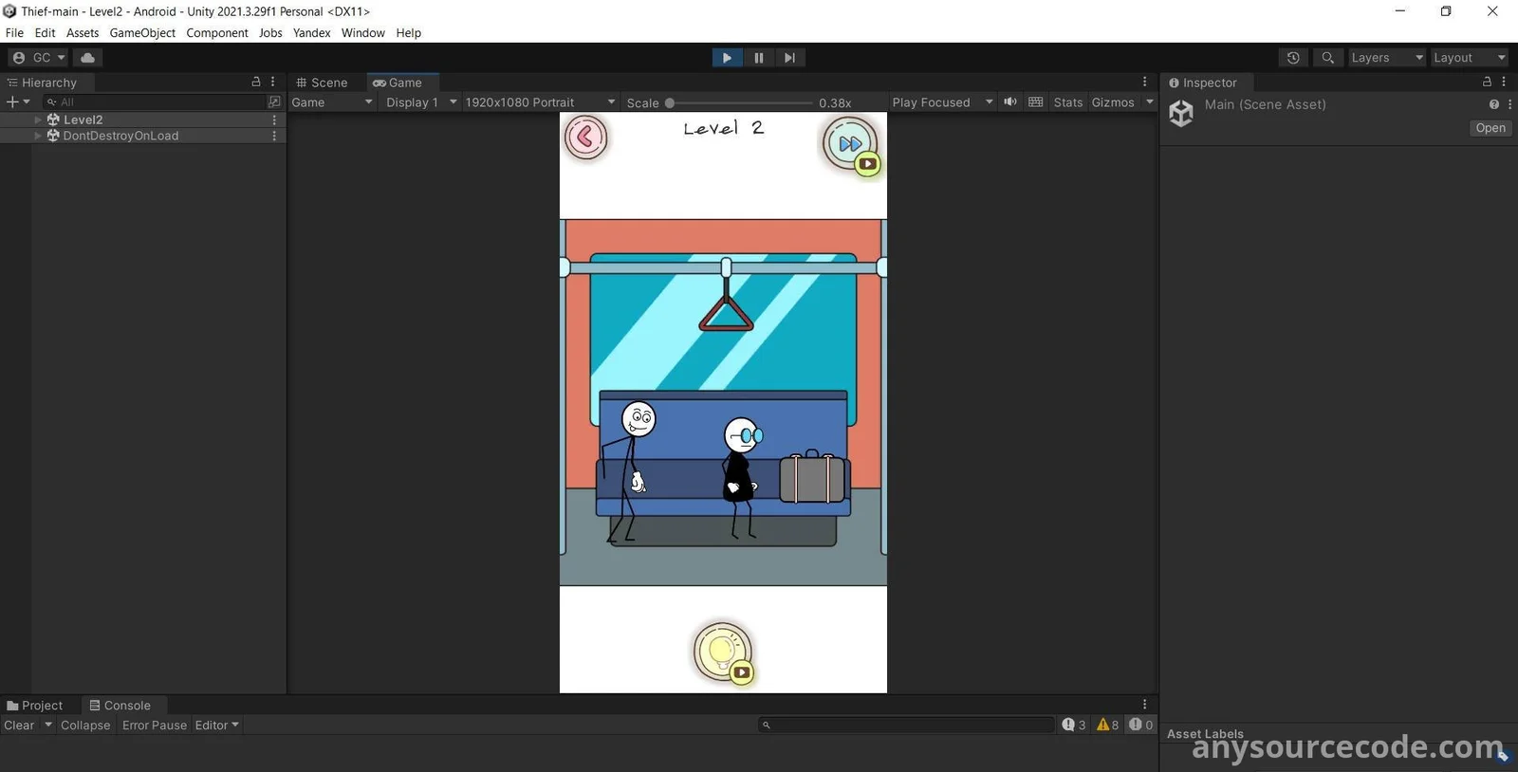Click the lightbulb hint button
The image size is (1518, 772).
(x=722, y=652)
